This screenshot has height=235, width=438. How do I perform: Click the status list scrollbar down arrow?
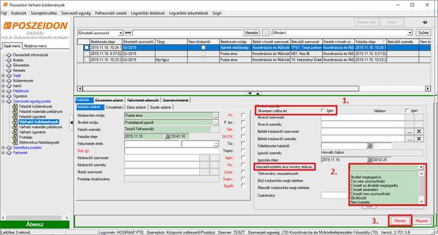[x=422, y=201]
